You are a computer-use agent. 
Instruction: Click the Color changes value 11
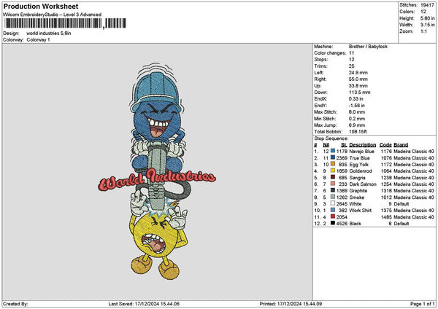(351, 53)
